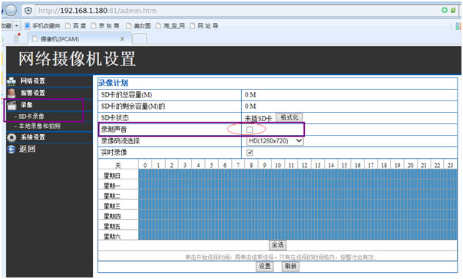The width and height of the screenshot is (463, 279).
Task: Click the 设置 apply button
Action: [265, 266]
